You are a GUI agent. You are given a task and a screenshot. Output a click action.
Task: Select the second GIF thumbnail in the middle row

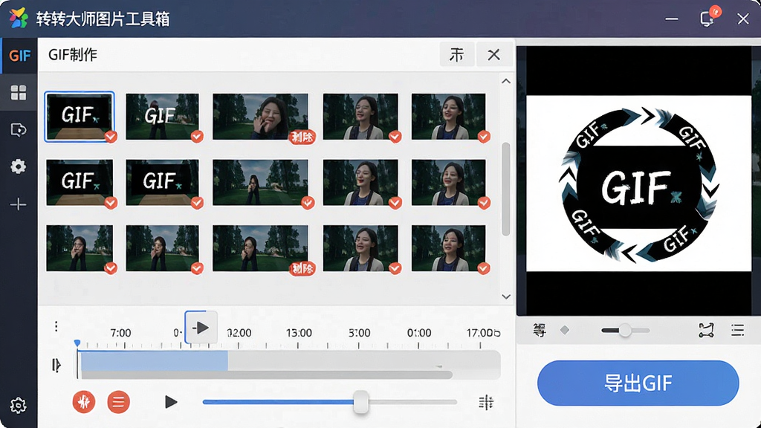(162, 183)
